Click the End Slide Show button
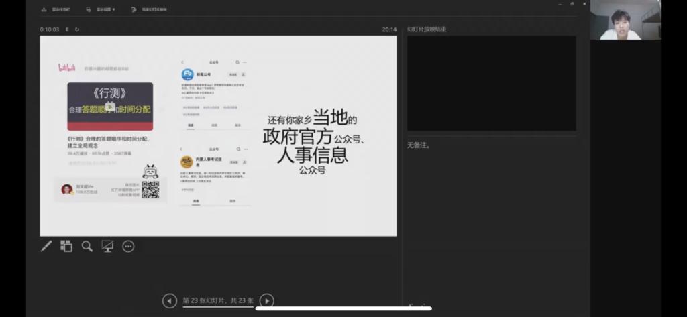Screen dimensions: 687x317 tap(150, 10)
